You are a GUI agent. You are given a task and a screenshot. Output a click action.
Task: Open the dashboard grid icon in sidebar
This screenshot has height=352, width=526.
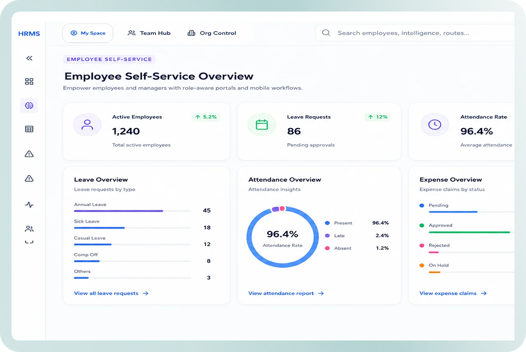(29, 81)
